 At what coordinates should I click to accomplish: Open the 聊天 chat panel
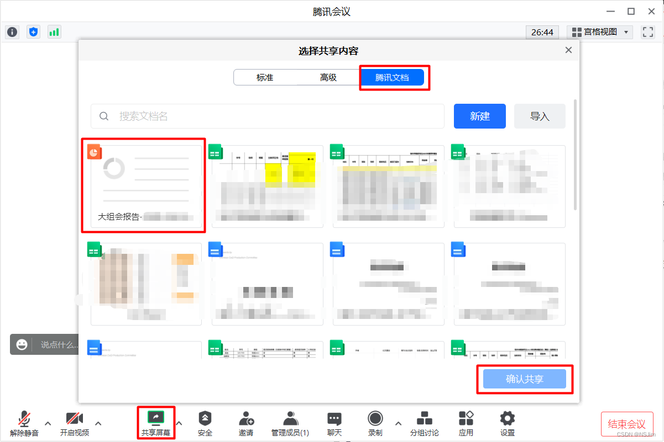[334, 423]
